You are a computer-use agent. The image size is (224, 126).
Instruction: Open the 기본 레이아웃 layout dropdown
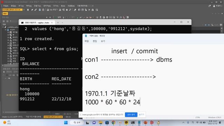tap(85, 6)
